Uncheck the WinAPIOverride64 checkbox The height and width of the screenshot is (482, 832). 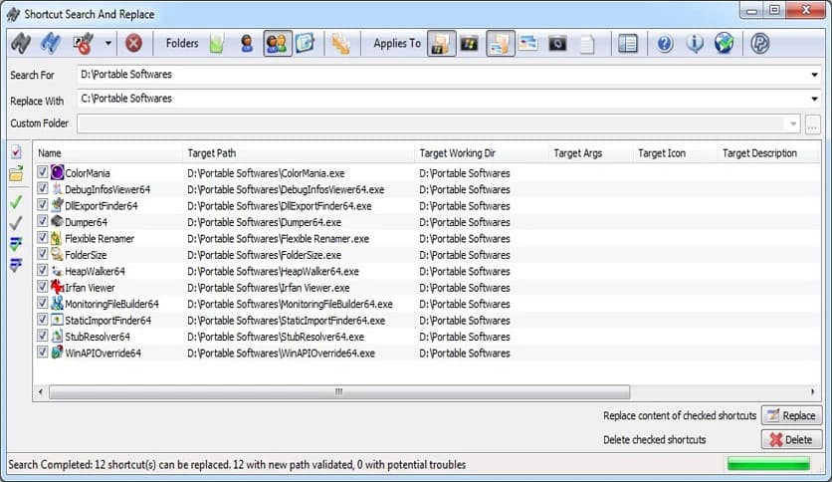[x=43, y=353]
